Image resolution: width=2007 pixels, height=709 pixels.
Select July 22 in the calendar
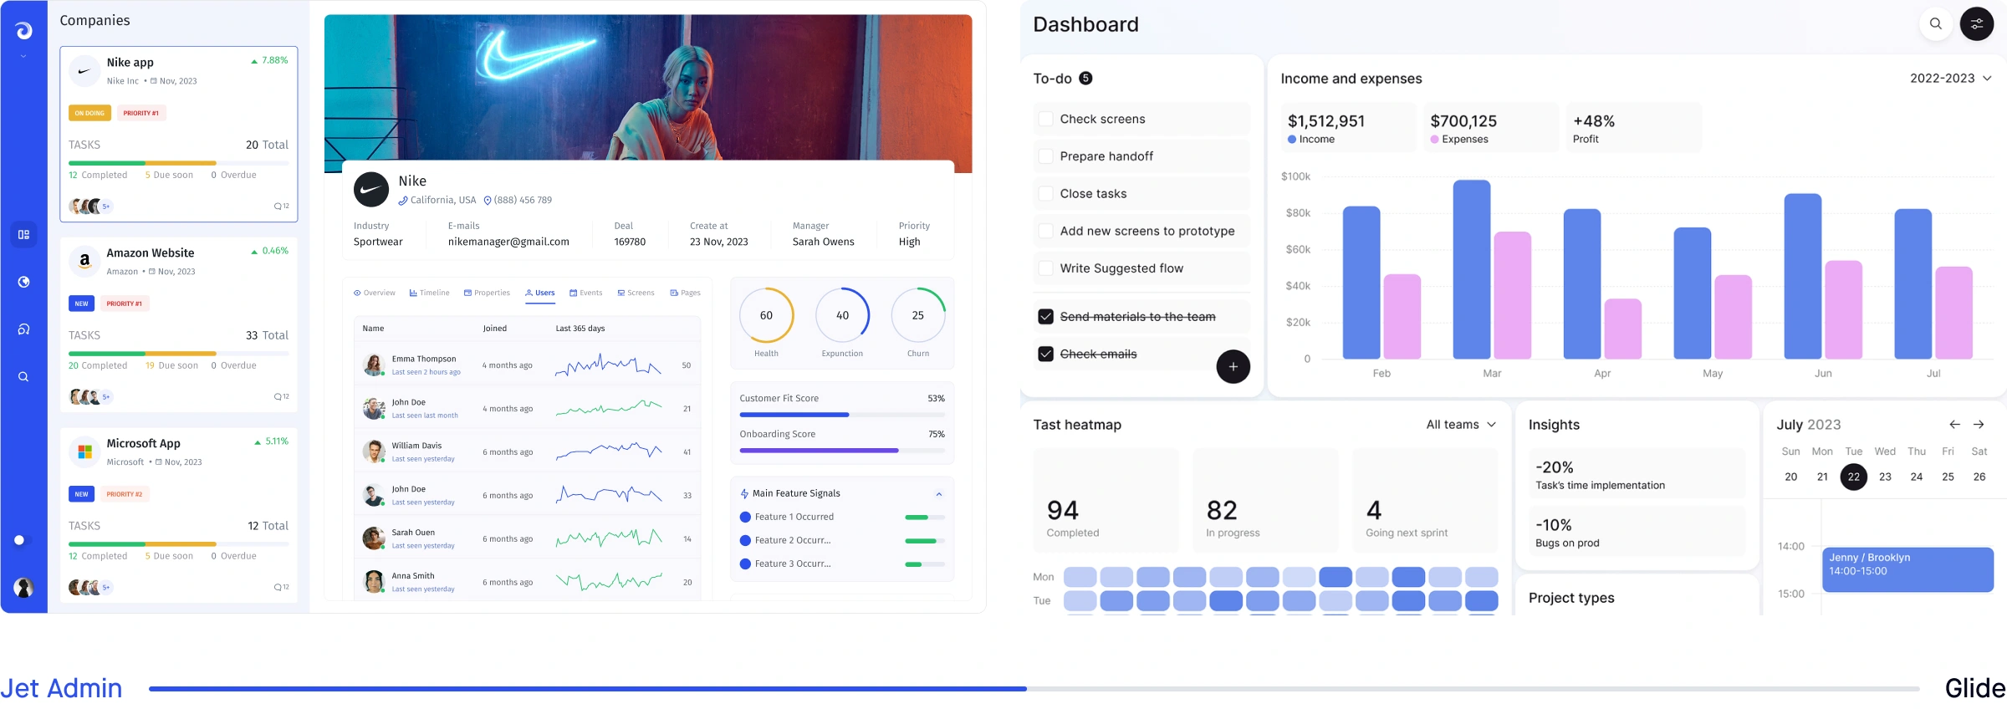point(1854,477)
